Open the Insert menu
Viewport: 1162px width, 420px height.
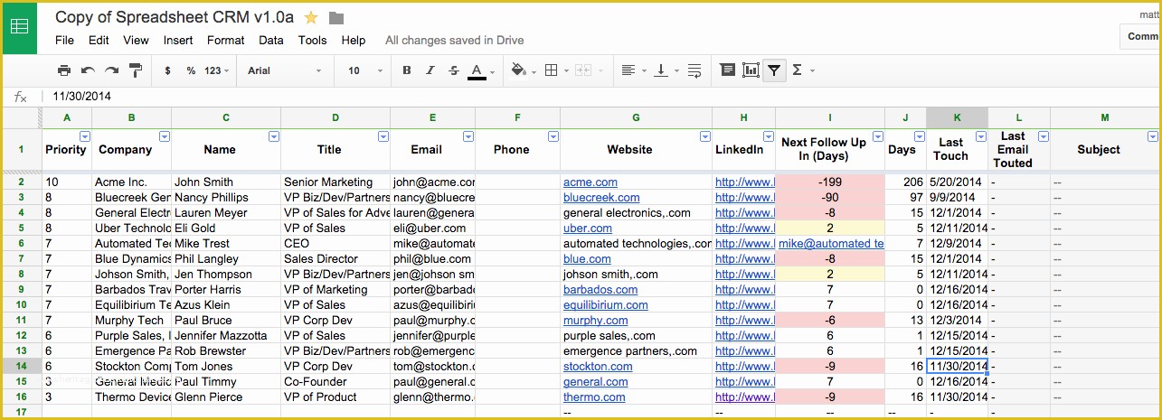[178, 40]
